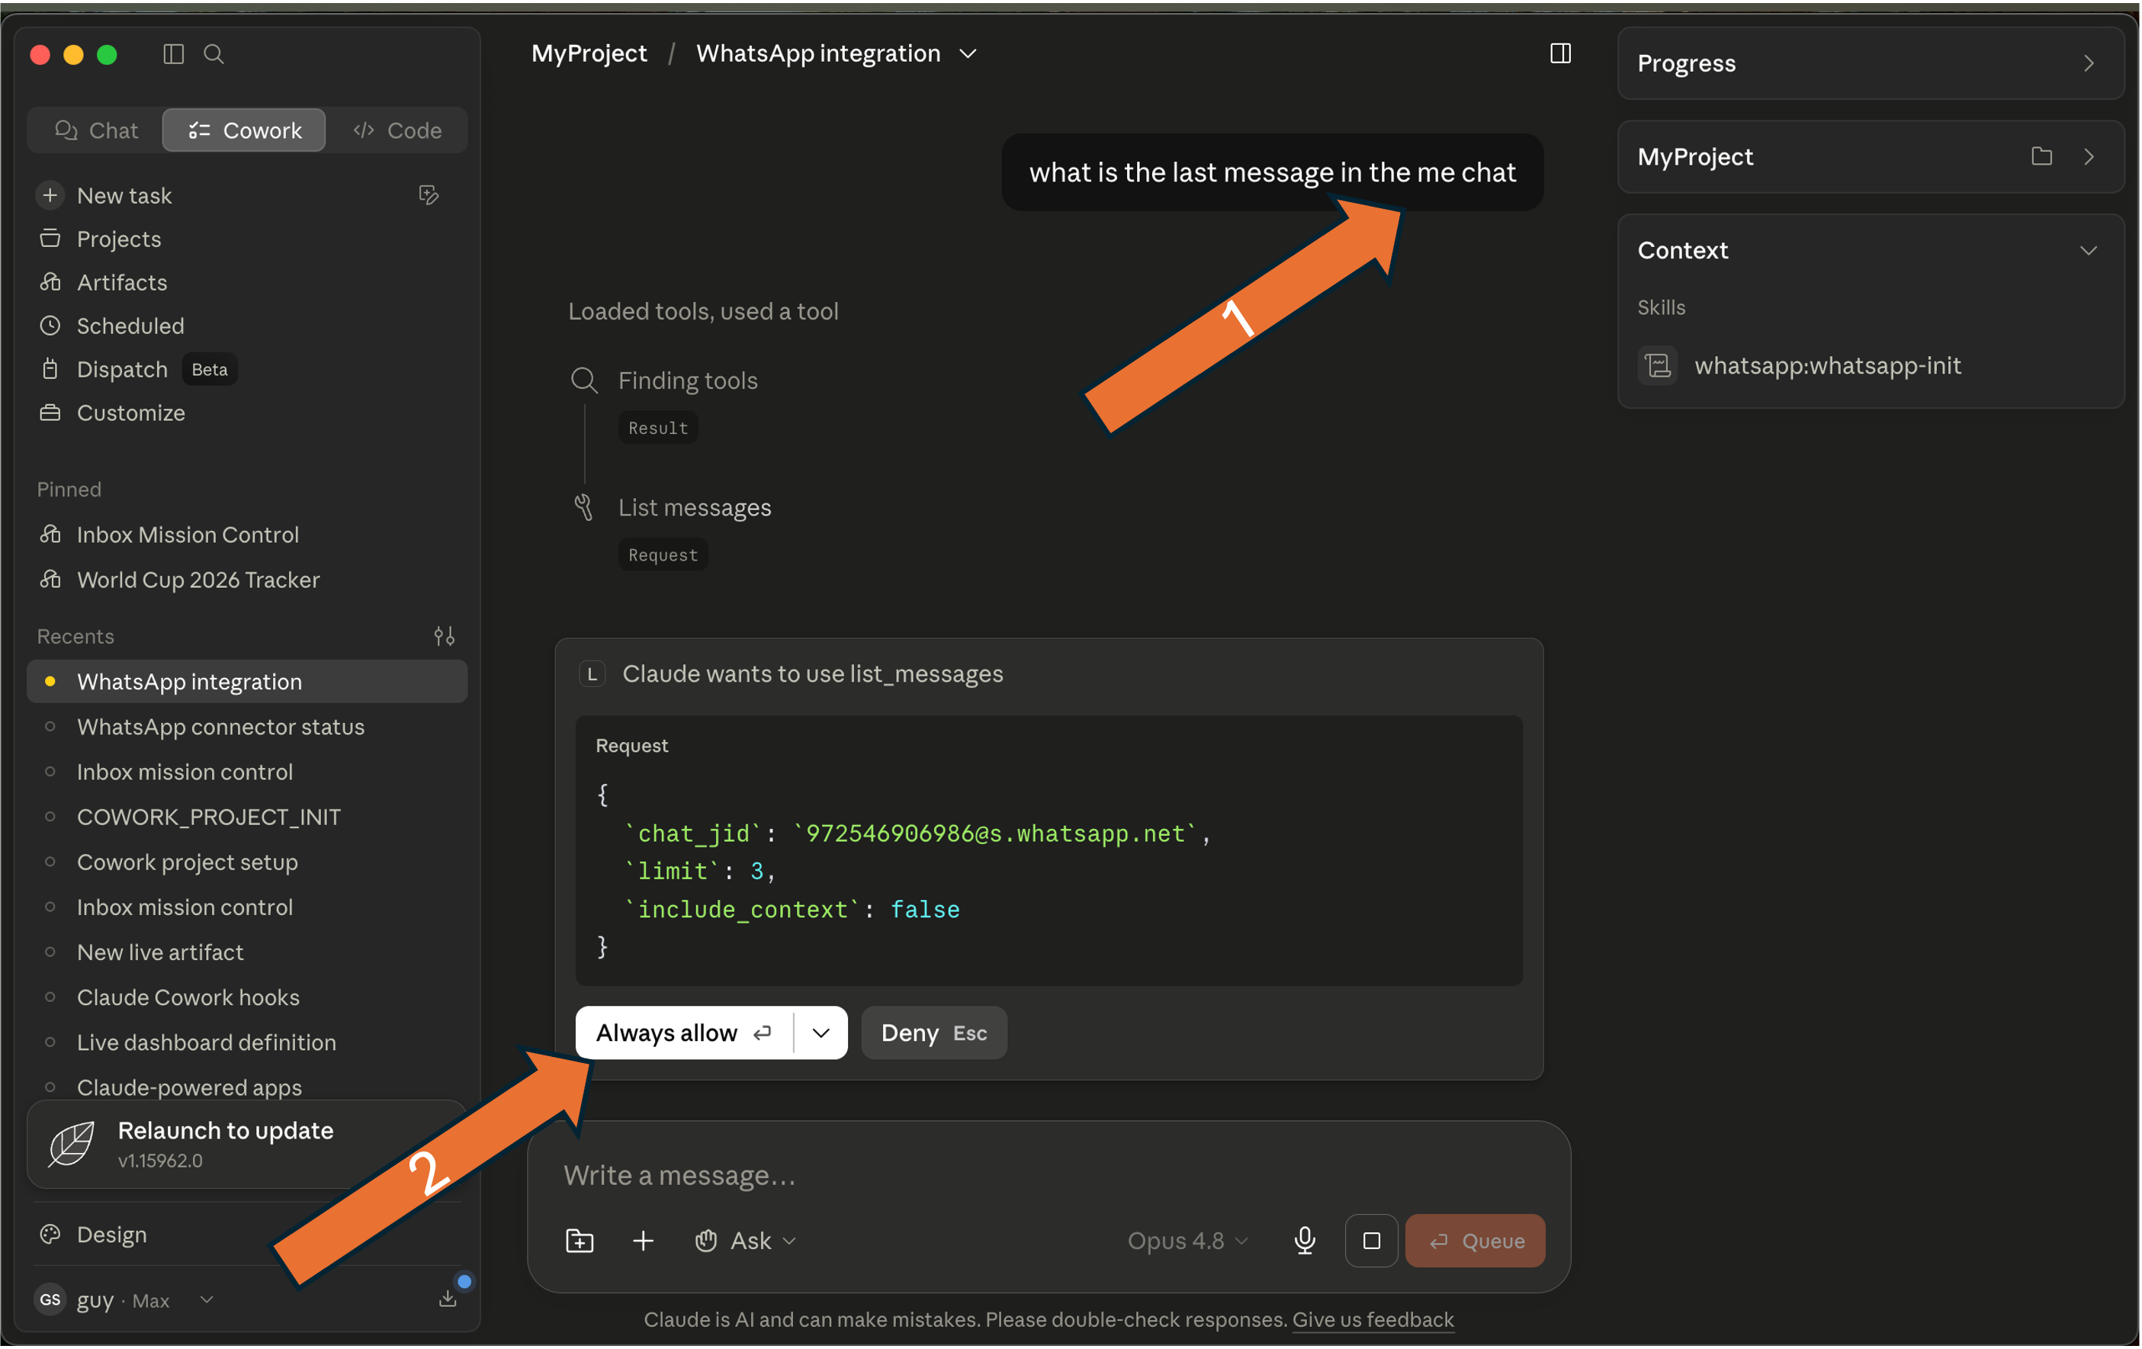Open Claude-powered apps task
Viewport: 2142px width, 1349px height.
click(x=189, y=1087)
